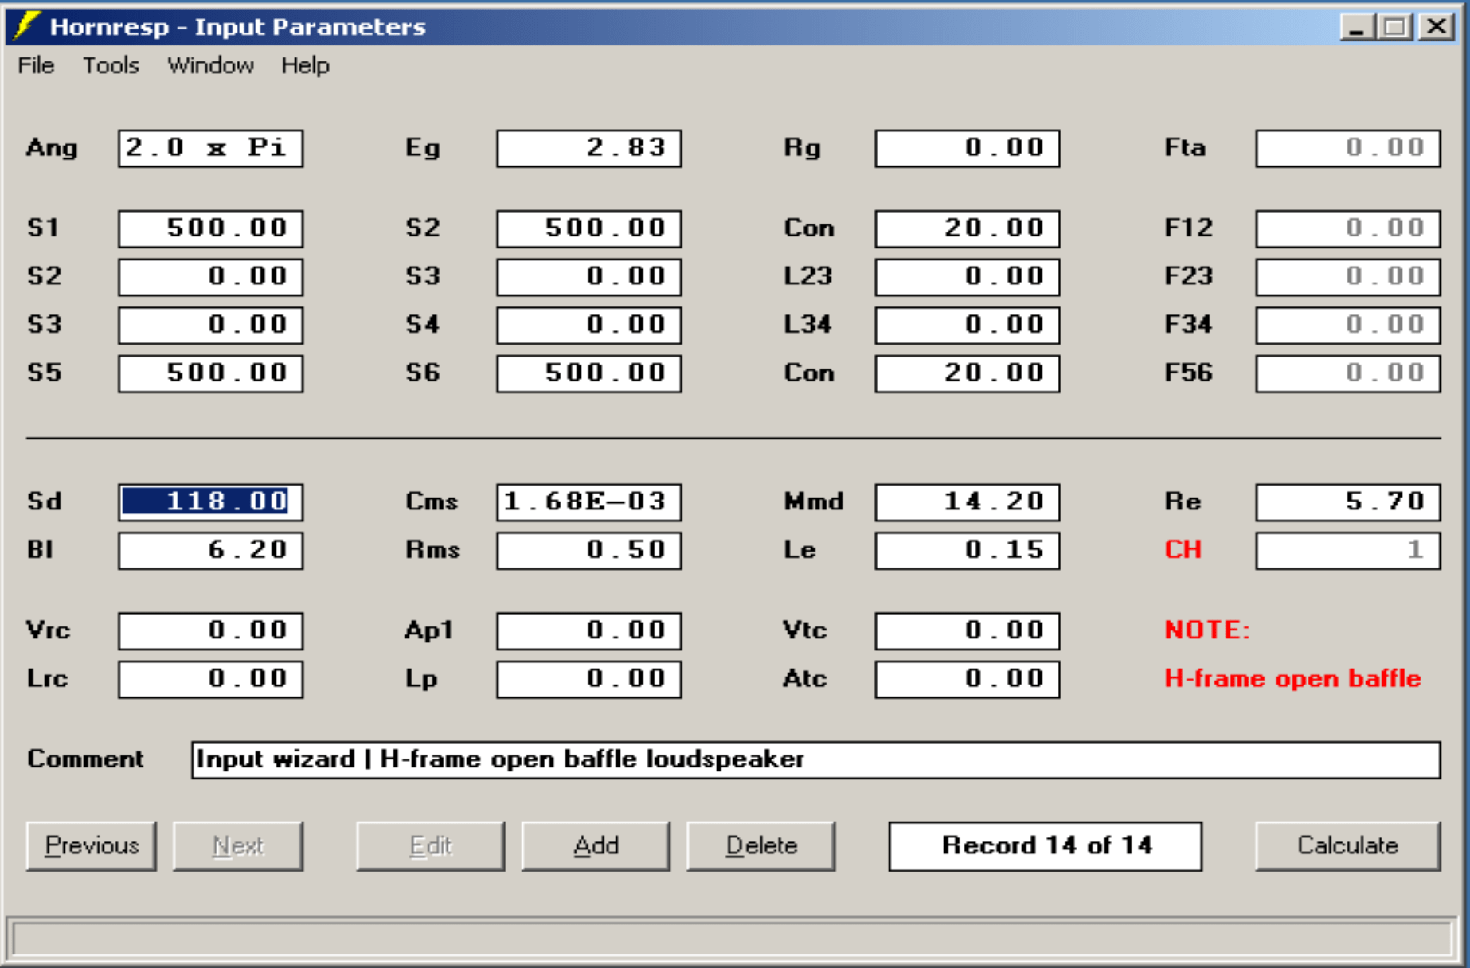Select the Vrc input field
The width and height of the screenshot is (1470, 968).
tap(211, 631)
